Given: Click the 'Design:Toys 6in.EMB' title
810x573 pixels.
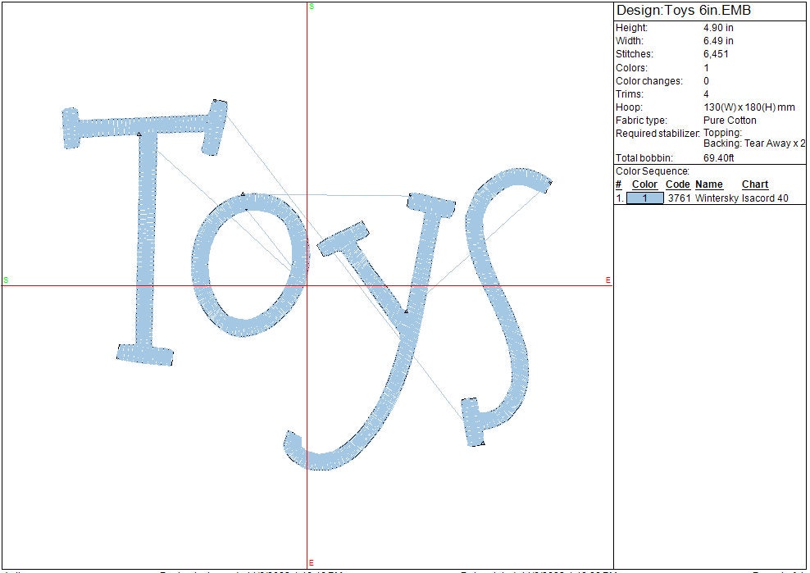Looking at the screenshot, I should [x=683, y=11].
